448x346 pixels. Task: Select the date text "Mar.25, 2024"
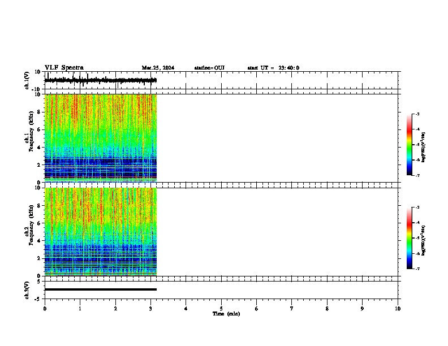point(158,68)
